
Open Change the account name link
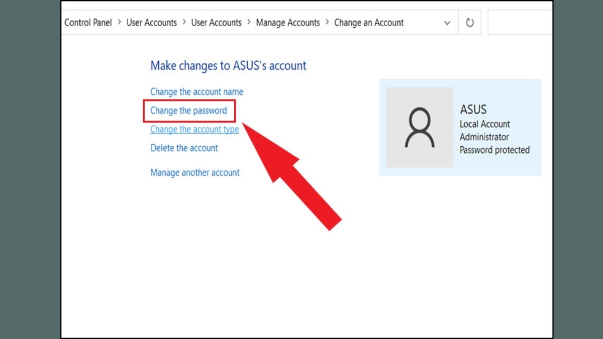tap(196, 92)
